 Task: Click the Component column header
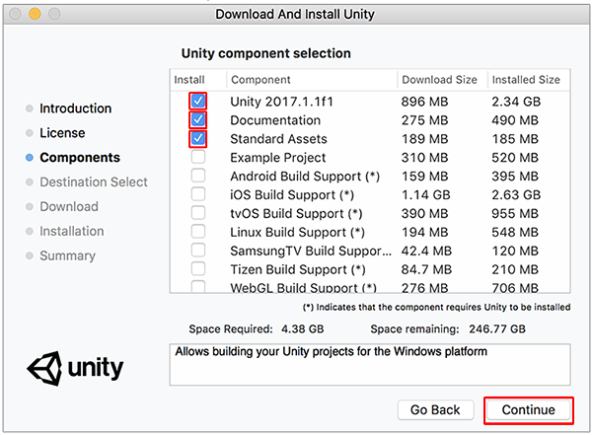point(260,80)
